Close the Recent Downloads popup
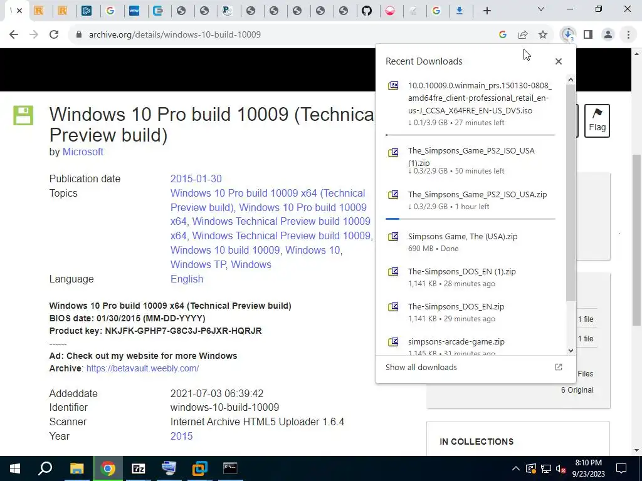Image resolution: width=642 pixels, height=481 pixels. coord(559,61)
